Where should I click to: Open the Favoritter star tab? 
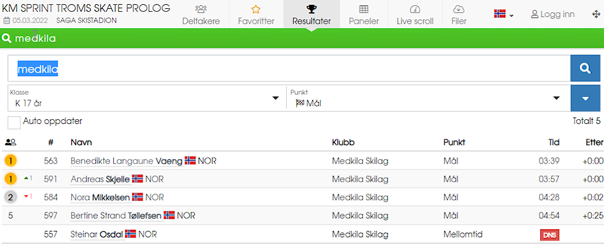coord(256,15)
